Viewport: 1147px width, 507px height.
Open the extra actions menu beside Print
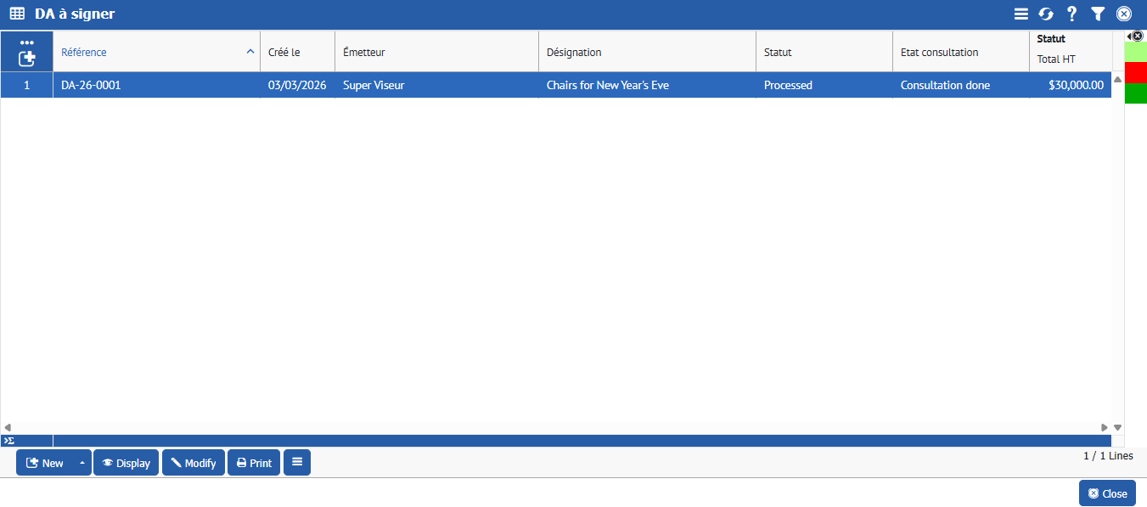coord(297,462)
